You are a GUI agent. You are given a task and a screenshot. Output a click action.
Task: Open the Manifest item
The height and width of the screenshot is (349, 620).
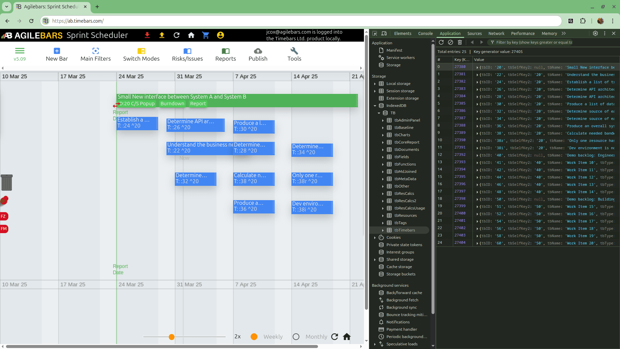pyautogui.click(x=394, y=50)
